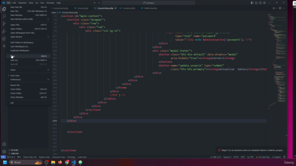The width and height of the screenshot is (296, 166).
Task: Select New Text File menu entry
Action: pos(28,7)
